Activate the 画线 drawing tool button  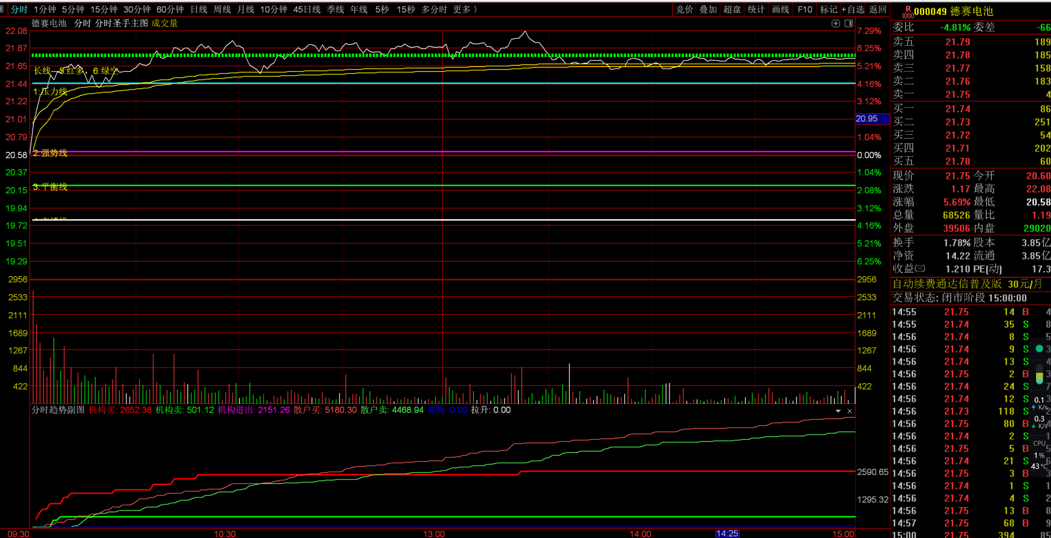tap(781, 9)
